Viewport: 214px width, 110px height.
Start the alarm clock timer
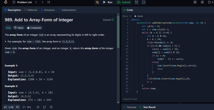pyautogui.click(x=136, y=2)
